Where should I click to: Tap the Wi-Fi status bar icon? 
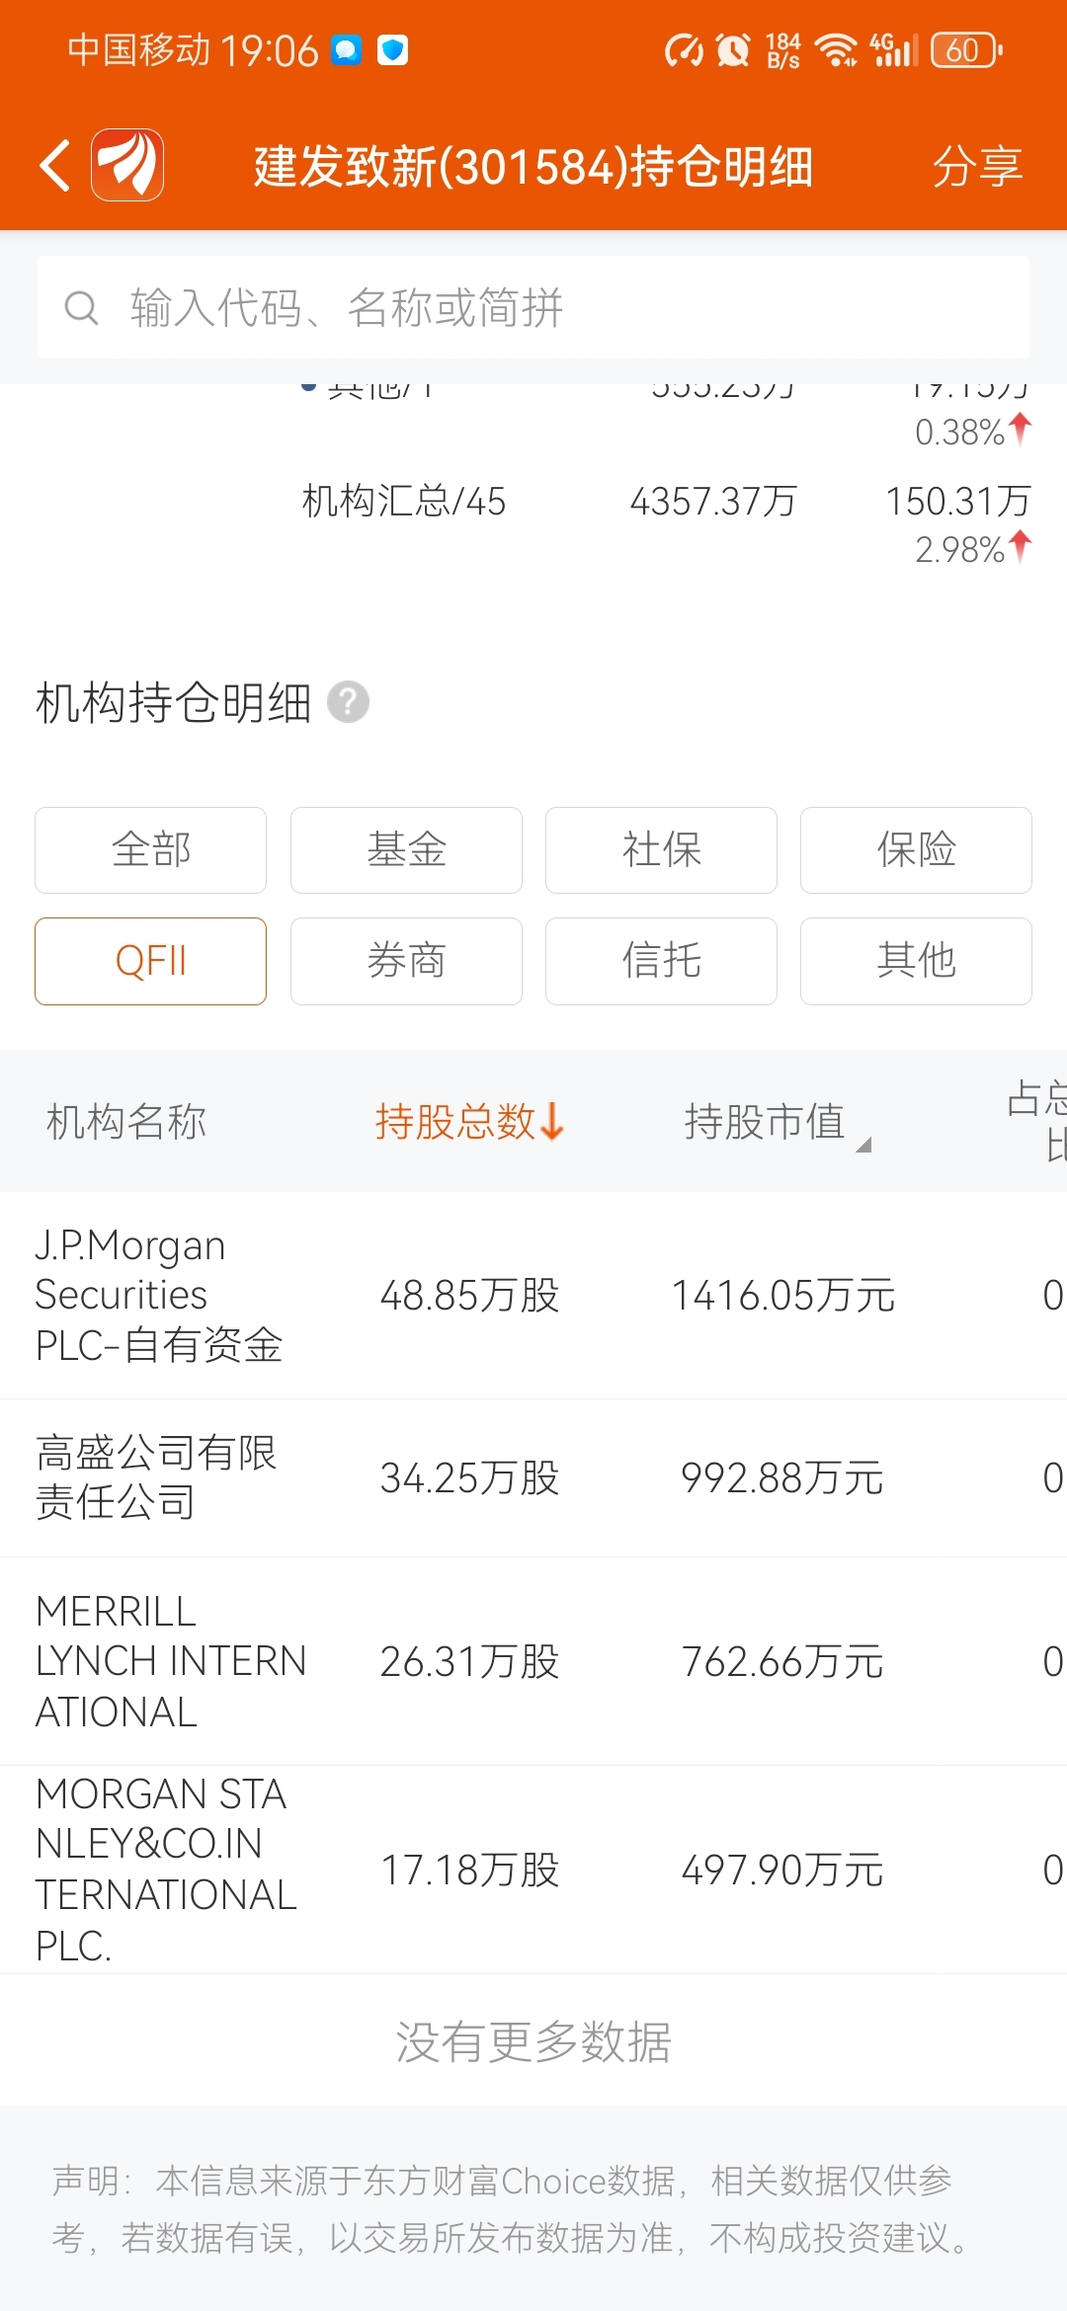pos(838,49)
